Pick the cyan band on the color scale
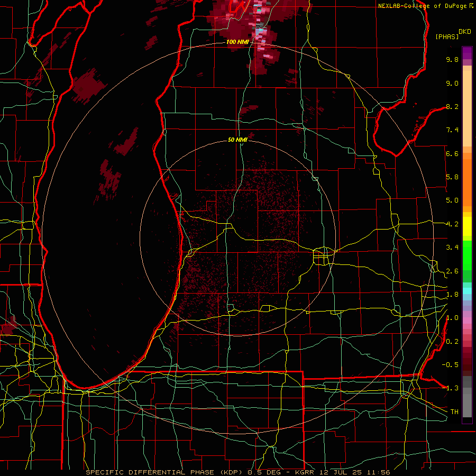The width and height of the screenshot is (476, 476). [x=467, y=291]
